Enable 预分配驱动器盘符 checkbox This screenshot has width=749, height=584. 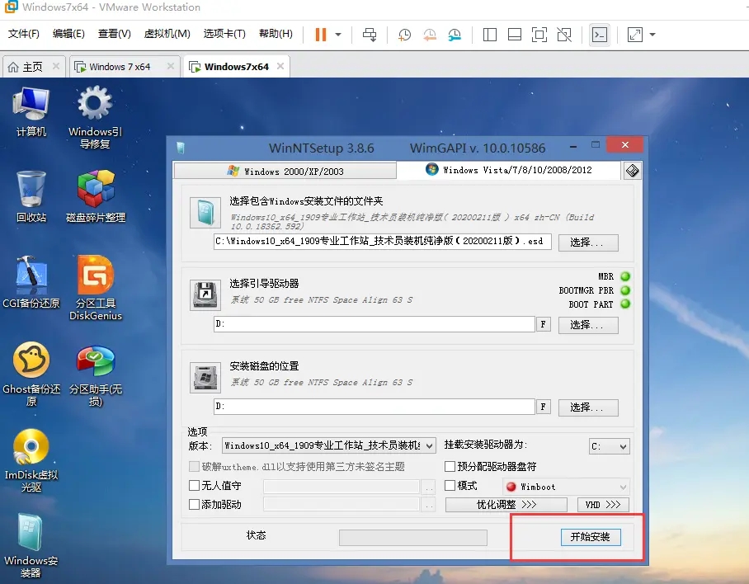(450, 466)
